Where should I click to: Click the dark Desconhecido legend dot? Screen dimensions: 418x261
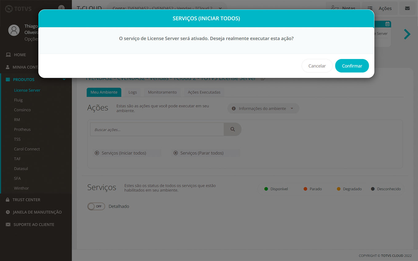tap(373, 189)
